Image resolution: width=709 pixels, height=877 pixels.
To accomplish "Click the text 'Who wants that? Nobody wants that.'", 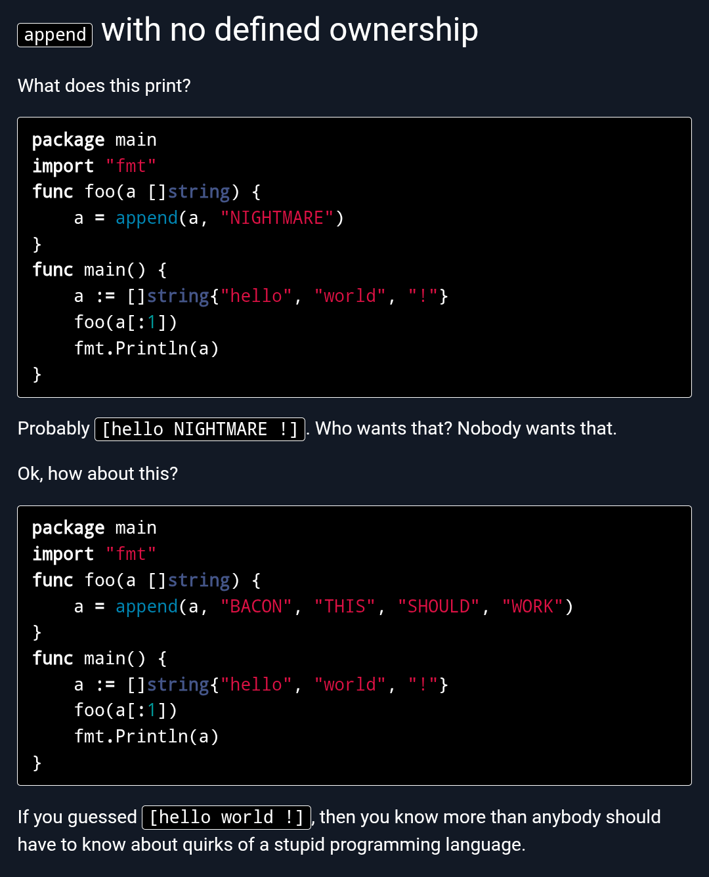I will [466, 429].
